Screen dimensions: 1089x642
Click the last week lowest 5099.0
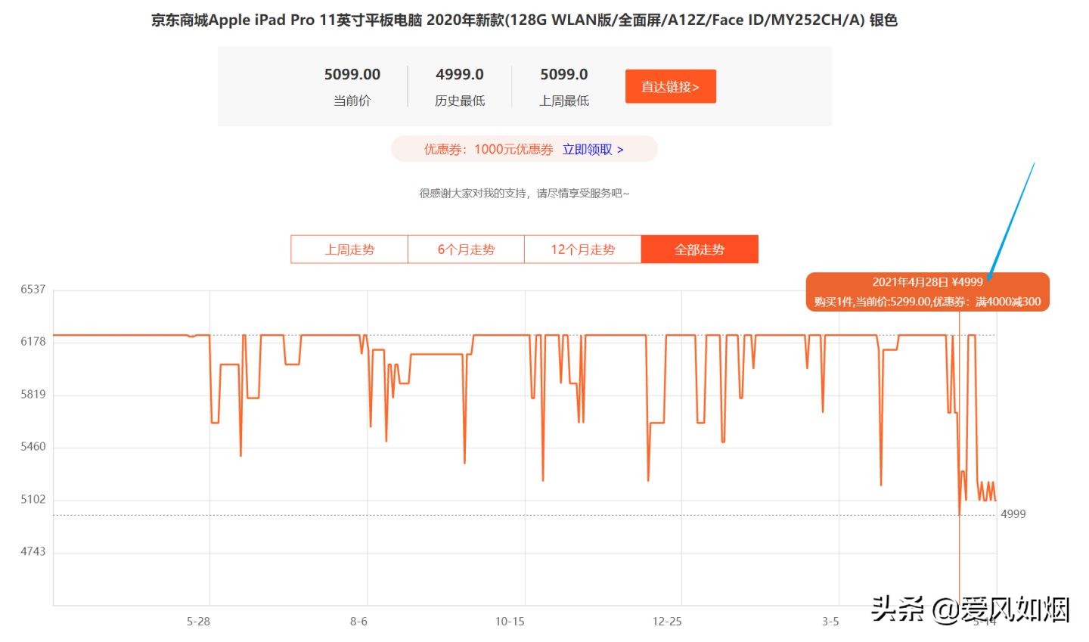coord(564,74)
